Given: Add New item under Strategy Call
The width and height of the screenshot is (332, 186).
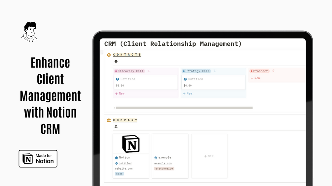Looking at the screenshot, I should pyautogui.click(x=188, y=93).
